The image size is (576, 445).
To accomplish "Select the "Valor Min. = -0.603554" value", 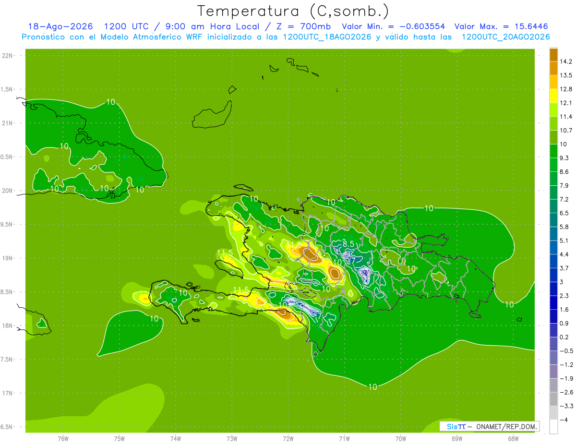I will (x=393, y=27).
